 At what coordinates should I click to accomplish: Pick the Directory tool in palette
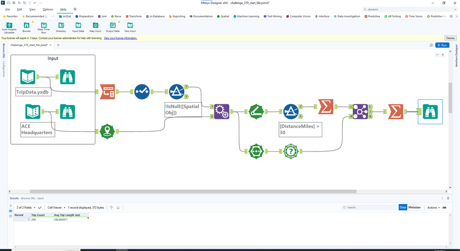tap(61, 27)
